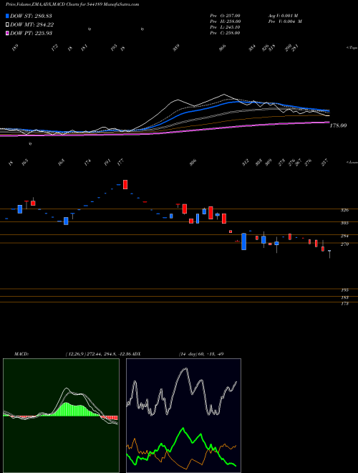Click the tall blue candlestick near 284 level
The width and height of the screenshot is (358, 473).
pos(243,242)
